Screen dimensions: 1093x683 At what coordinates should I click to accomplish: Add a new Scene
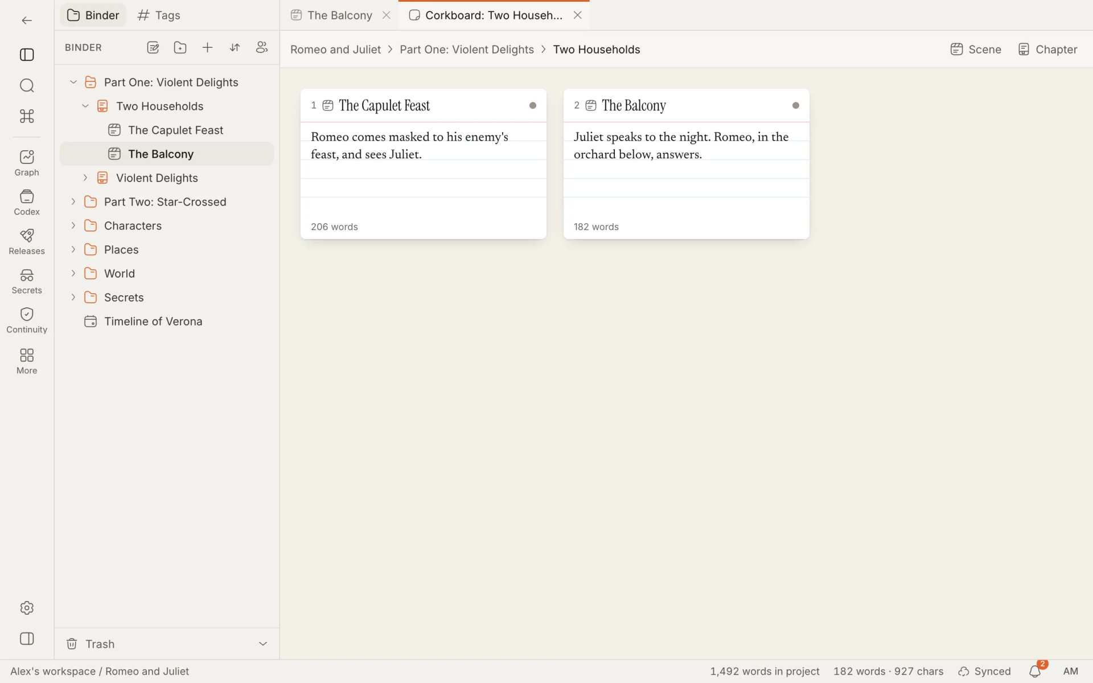tap(976, 50)
